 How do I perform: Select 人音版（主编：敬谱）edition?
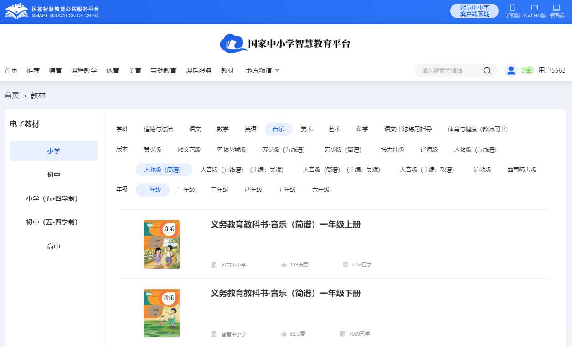click(x=427, y=170)
